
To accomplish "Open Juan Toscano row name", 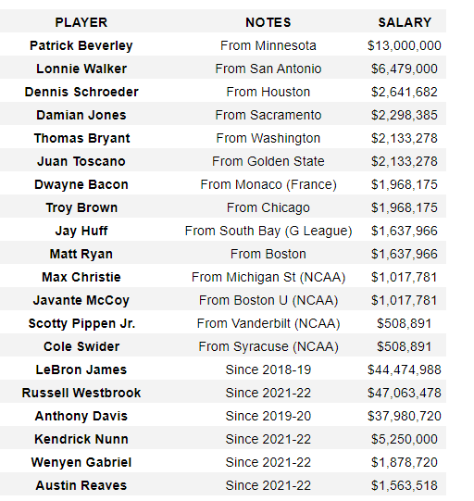I will (x=81, y=161).
